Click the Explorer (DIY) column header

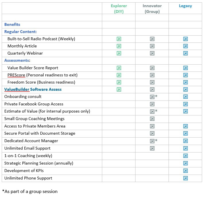(119, 9)
